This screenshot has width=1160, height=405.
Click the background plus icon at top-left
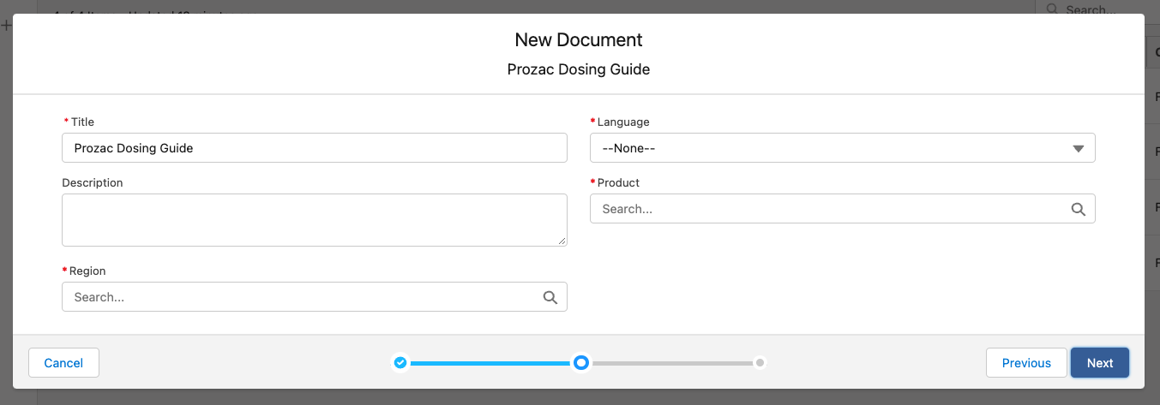pyautogui.click(x=5, y=26)
